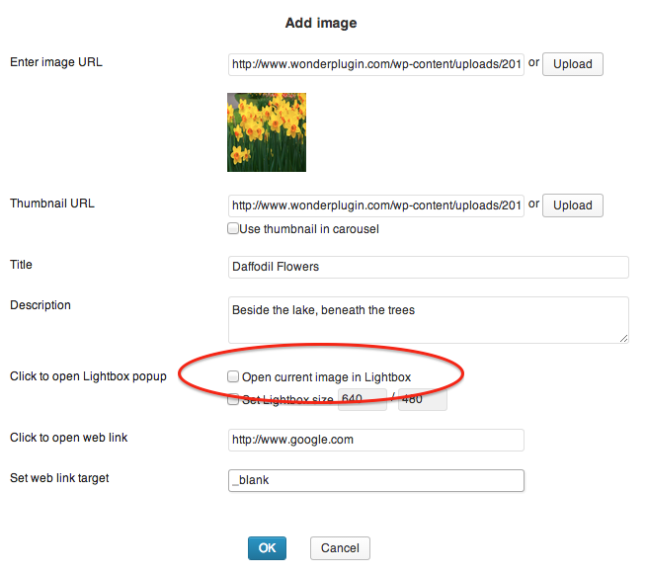Focus the Thumbnail URL text field
This screenshot has height=573, width=646.
pos(376,205)
